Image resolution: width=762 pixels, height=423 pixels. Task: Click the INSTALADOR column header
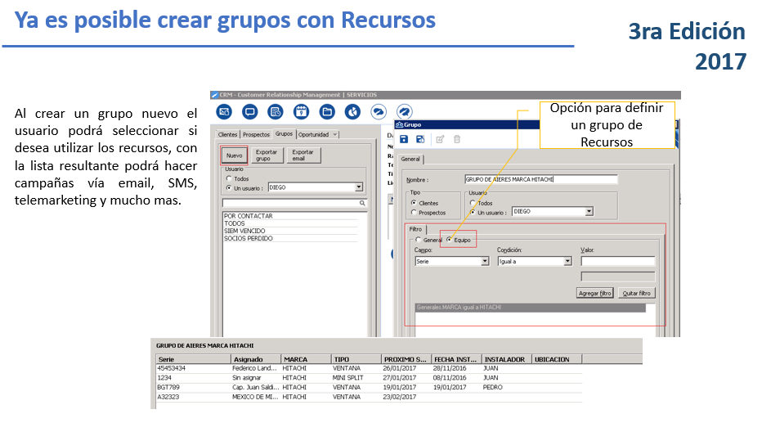click(x=506, y=359)
